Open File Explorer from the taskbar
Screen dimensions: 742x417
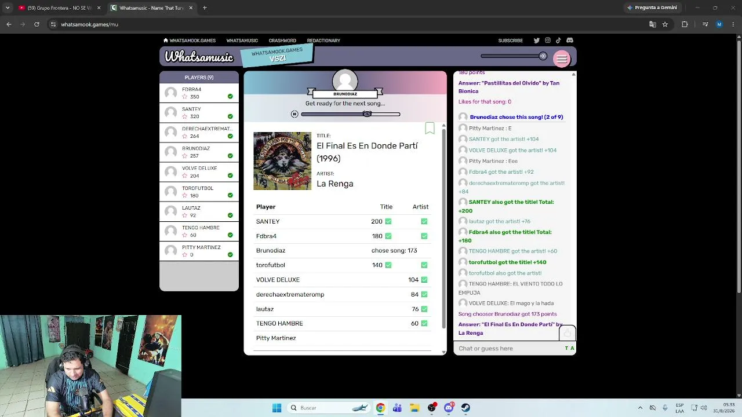[414, 408]
